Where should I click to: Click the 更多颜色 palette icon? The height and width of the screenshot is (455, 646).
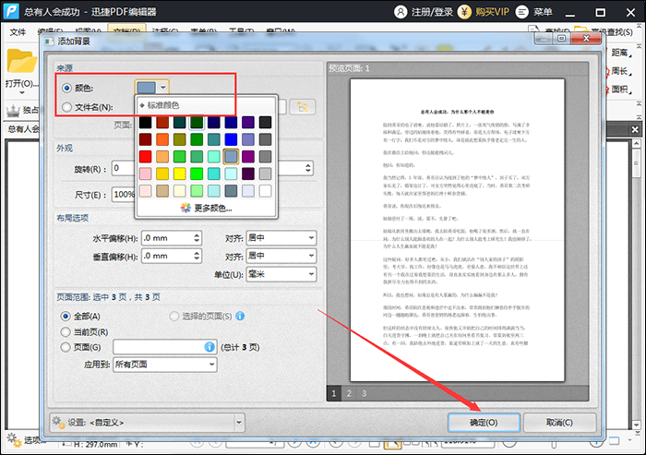[x=185, y=208]
